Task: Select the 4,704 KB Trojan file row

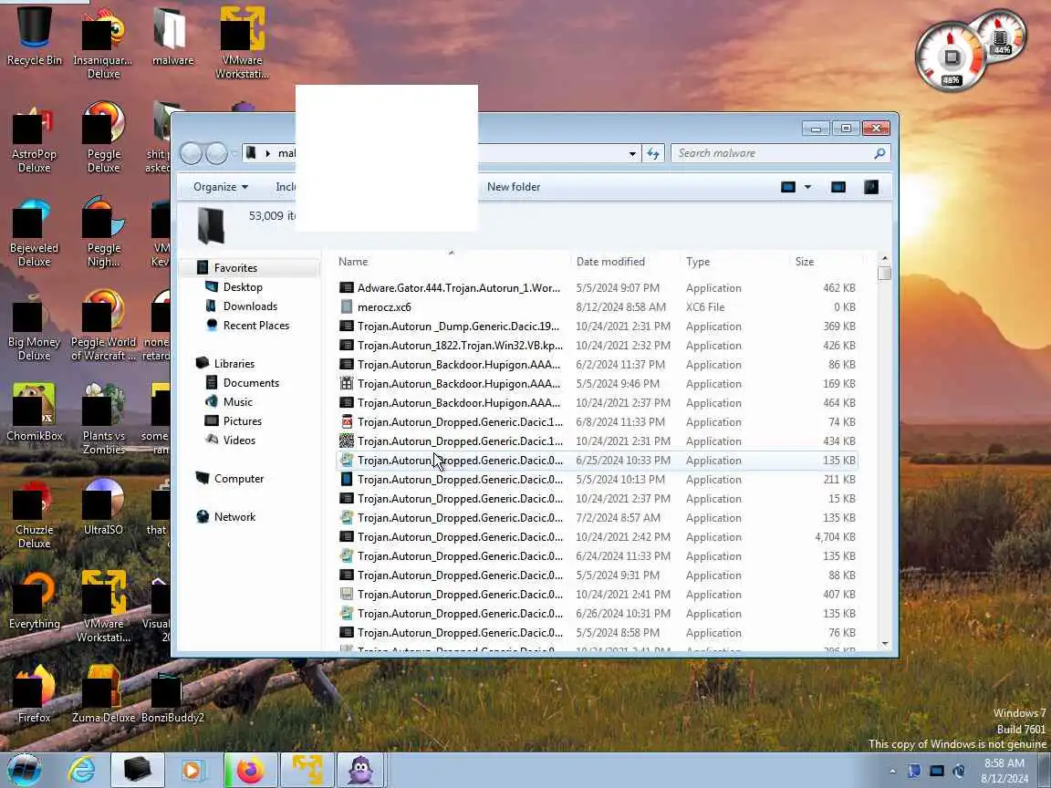Action: pos(597,536)
